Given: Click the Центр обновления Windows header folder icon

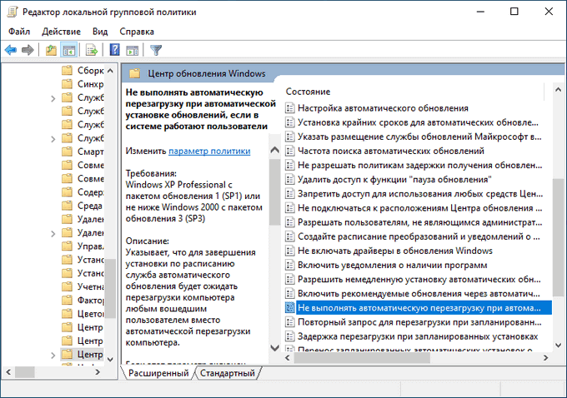Looking at the screenshot, I should [134, 73].
